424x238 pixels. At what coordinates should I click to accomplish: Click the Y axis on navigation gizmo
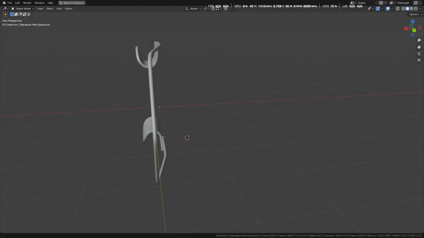[414, 30]
